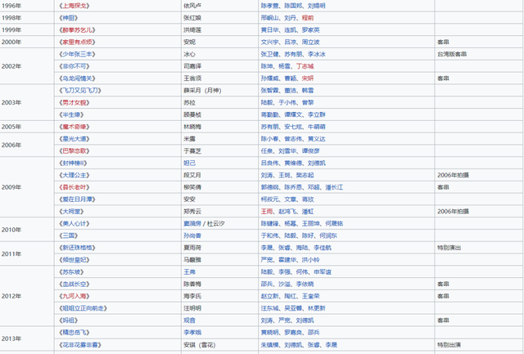The height and width of the screenshot is (354, 524).
Task: Open the title link 《精忠岳飞》
Action: tap(74, 332)
